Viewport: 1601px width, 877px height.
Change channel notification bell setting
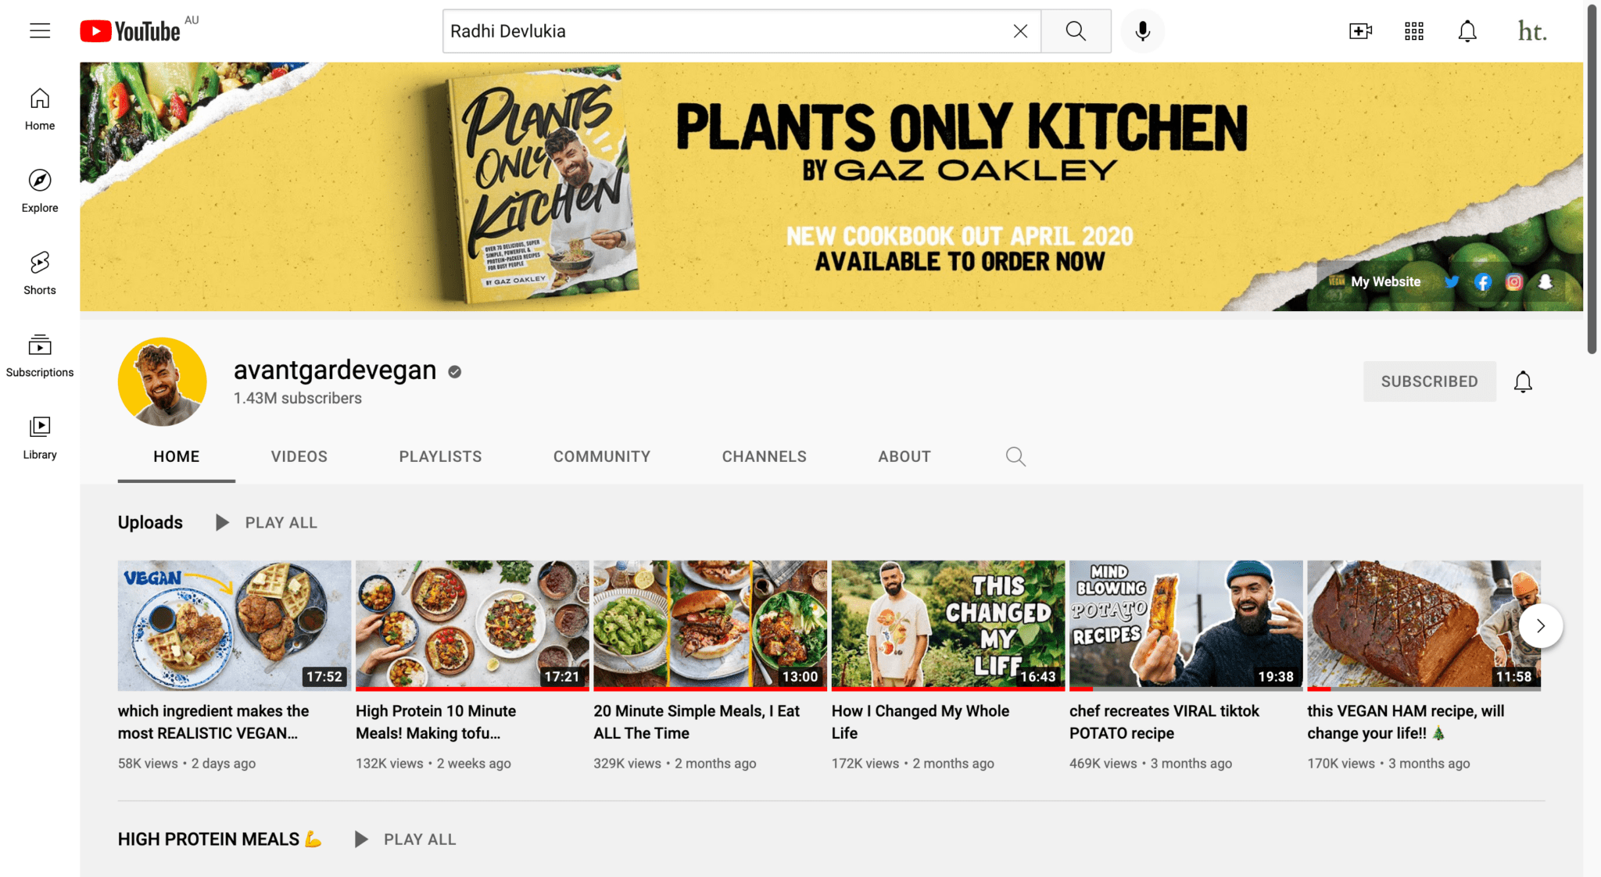(x=1523, y=381)
